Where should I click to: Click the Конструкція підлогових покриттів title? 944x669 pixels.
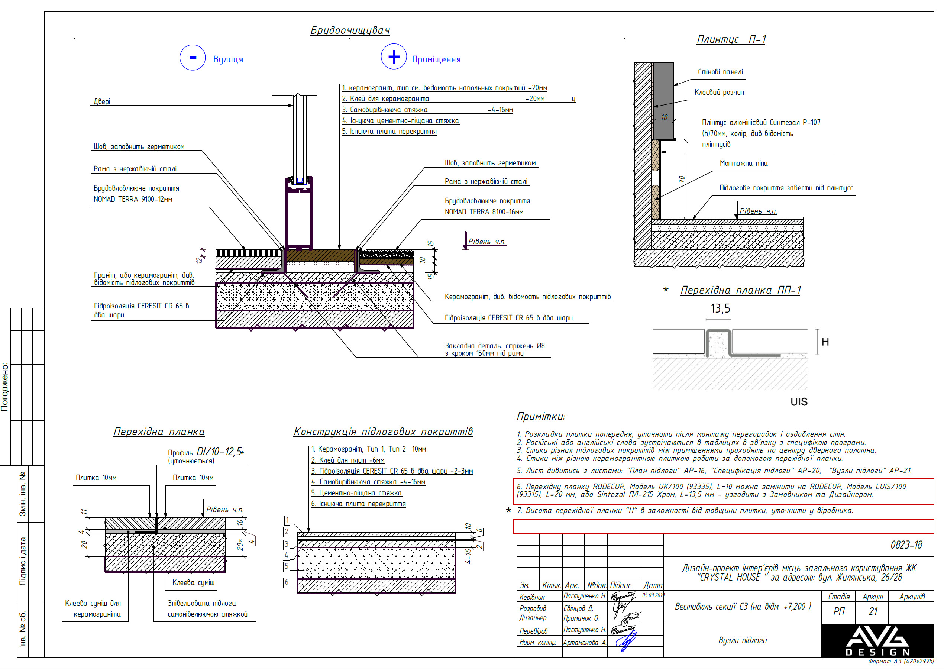[383, 431]
